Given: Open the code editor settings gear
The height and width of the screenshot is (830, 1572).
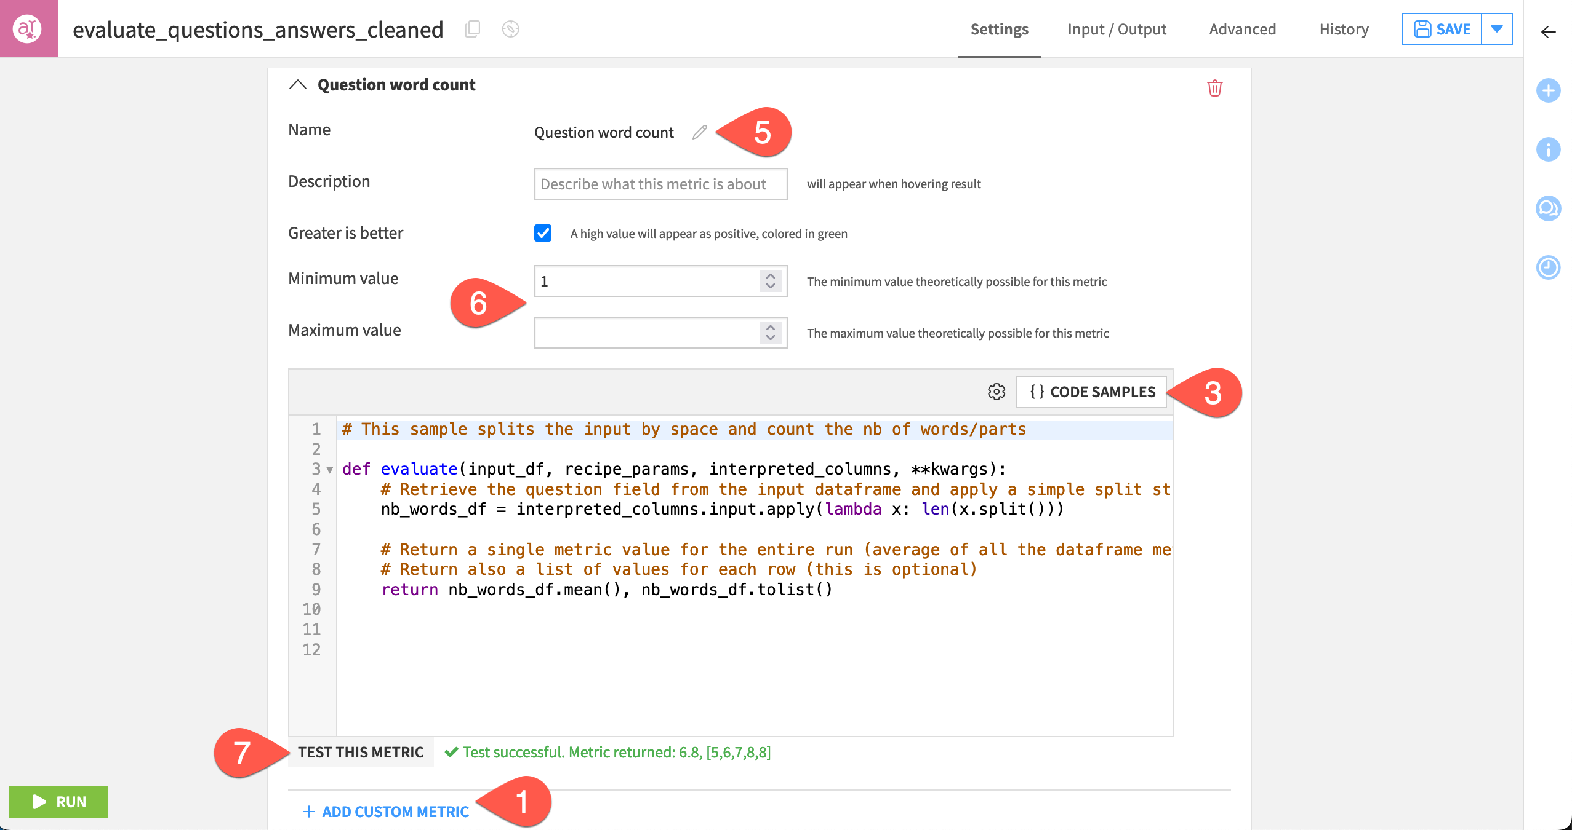Looking at the screenshot, I should (x=995, y=392).
